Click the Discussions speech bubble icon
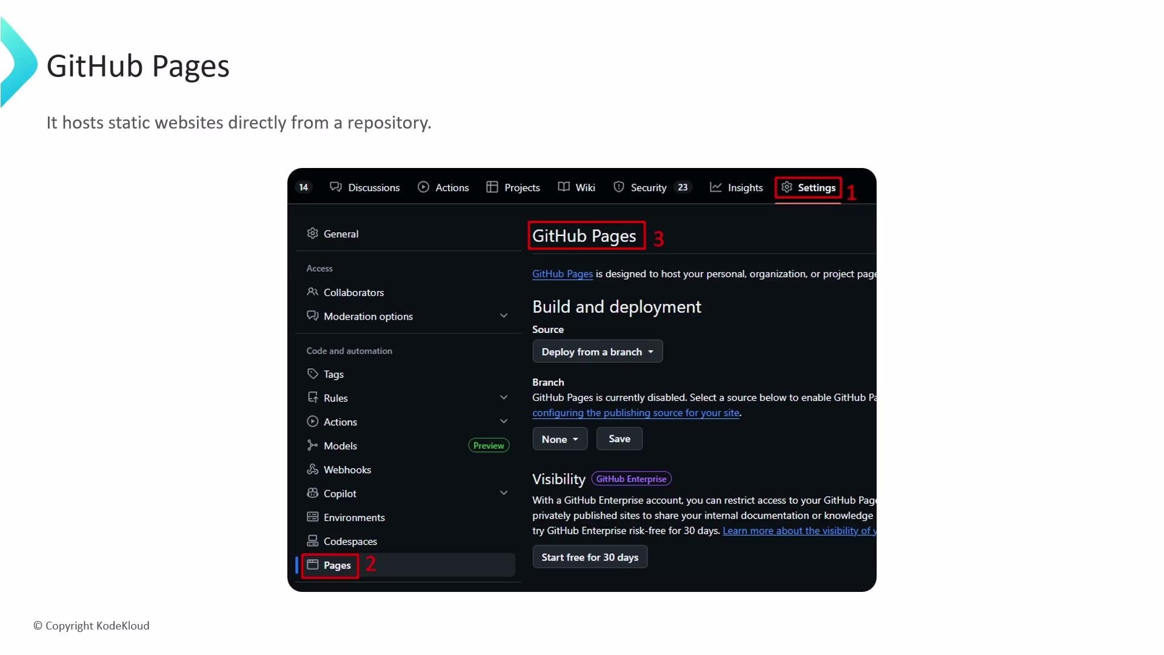Screen dimensions: 1164x655 (335, 187)
